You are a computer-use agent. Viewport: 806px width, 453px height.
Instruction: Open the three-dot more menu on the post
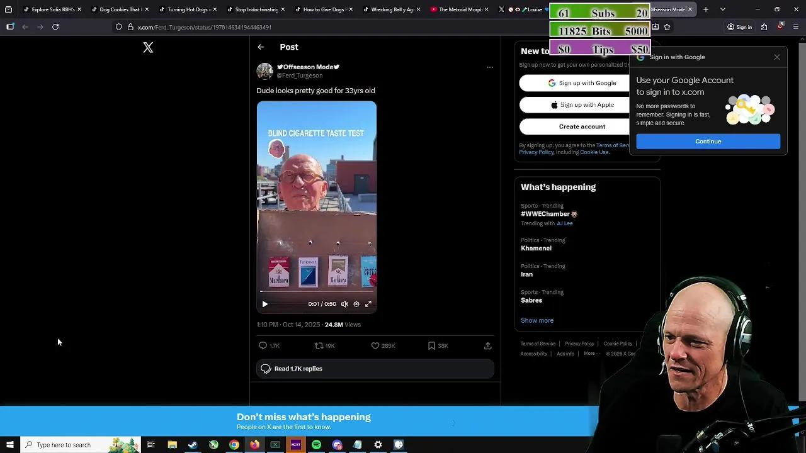pos(490,67)
